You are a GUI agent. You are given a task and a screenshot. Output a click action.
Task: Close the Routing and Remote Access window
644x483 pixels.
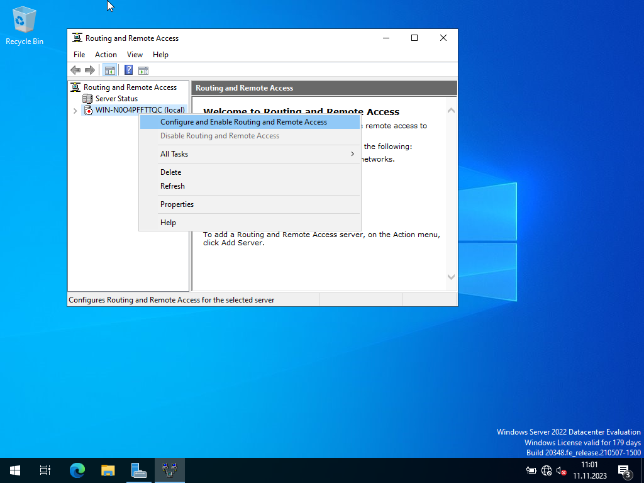[x=443, y=38]
